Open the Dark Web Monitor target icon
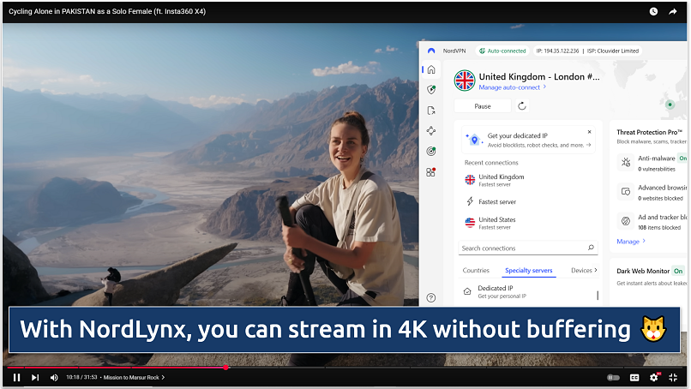 point(431,152)
